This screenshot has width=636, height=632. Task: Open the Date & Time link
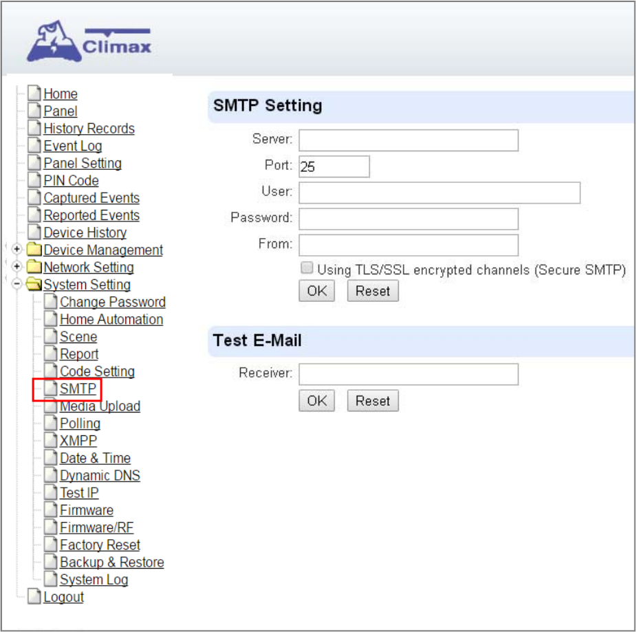coord(95,459)
